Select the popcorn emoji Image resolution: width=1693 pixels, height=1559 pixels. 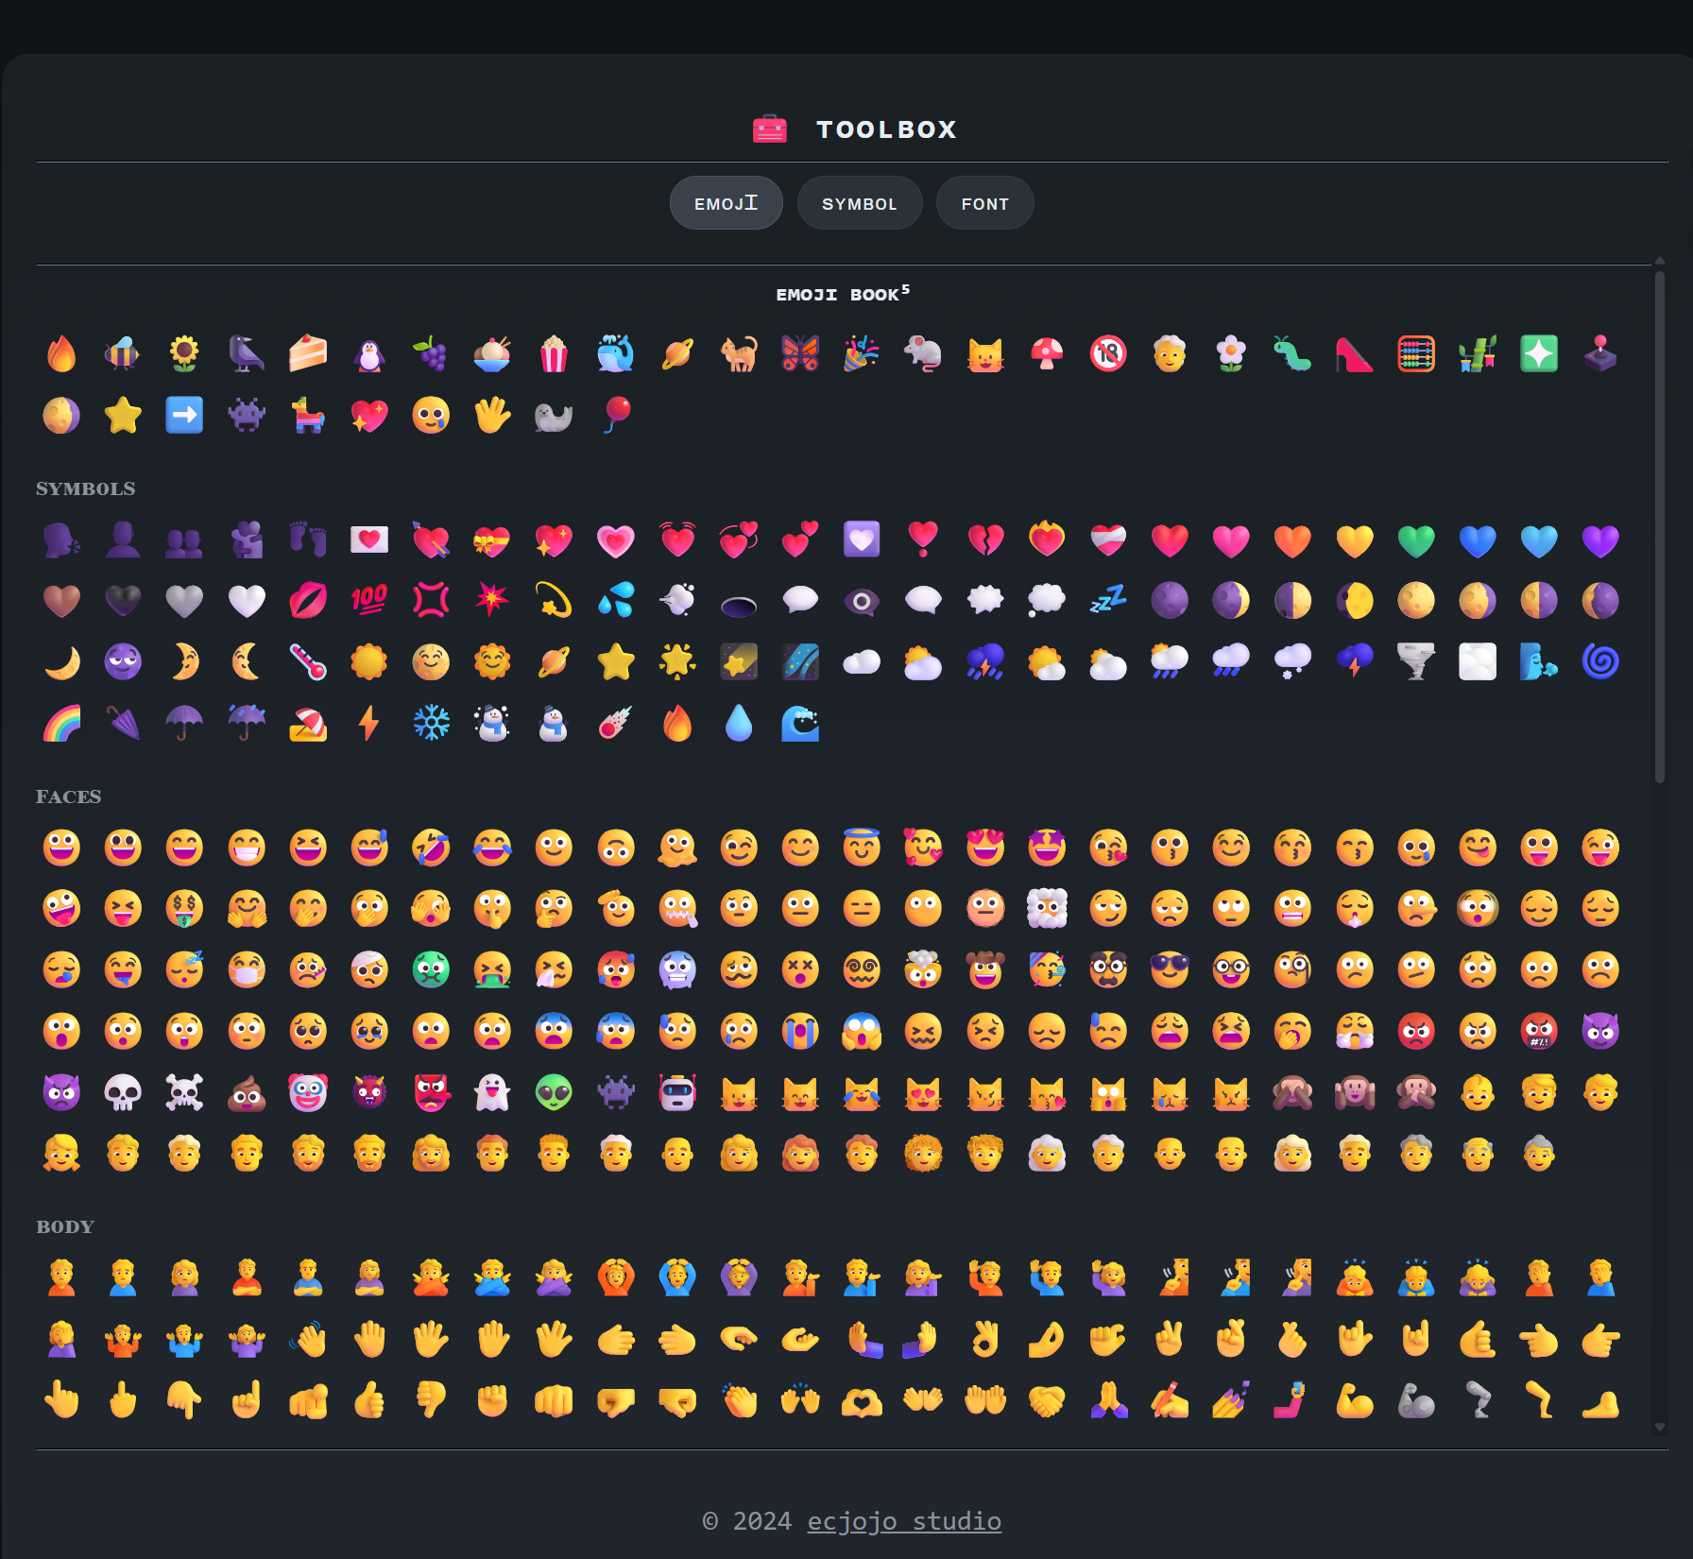click(554, 354)
